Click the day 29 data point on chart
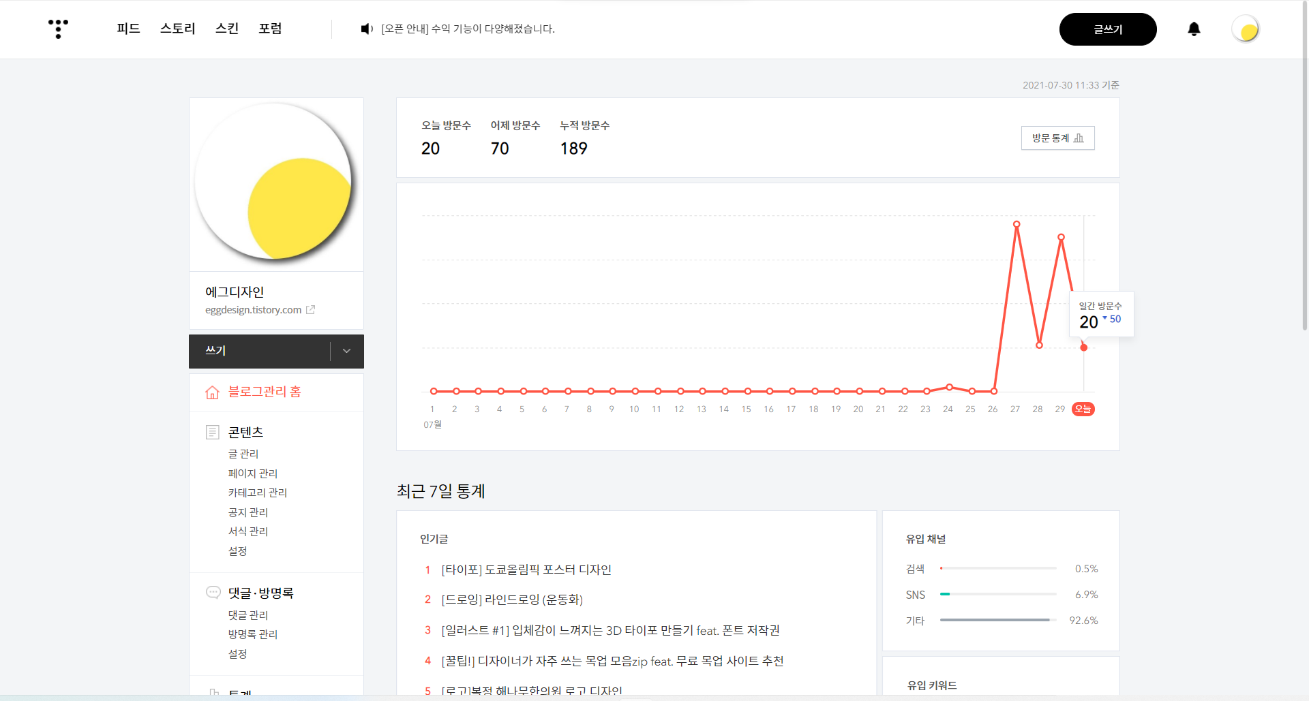 [x=1061, y=237]
